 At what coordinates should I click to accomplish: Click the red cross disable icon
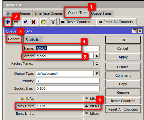coord(34,22)
